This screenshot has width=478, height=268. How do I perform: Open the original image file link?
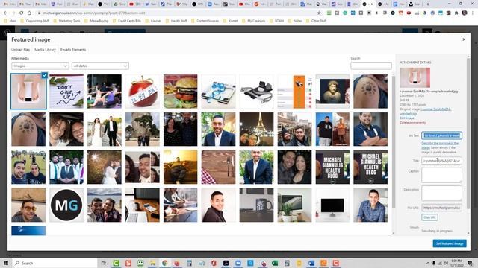coord(436,109)
